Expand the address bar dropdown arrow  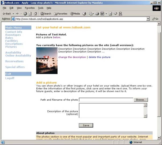point(148,19)
